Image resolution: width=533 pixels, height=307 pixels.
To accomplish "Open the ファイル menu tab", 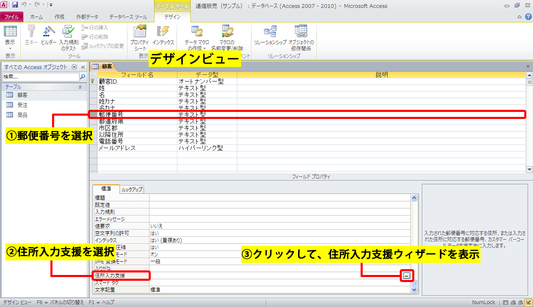I will point(12,17).
